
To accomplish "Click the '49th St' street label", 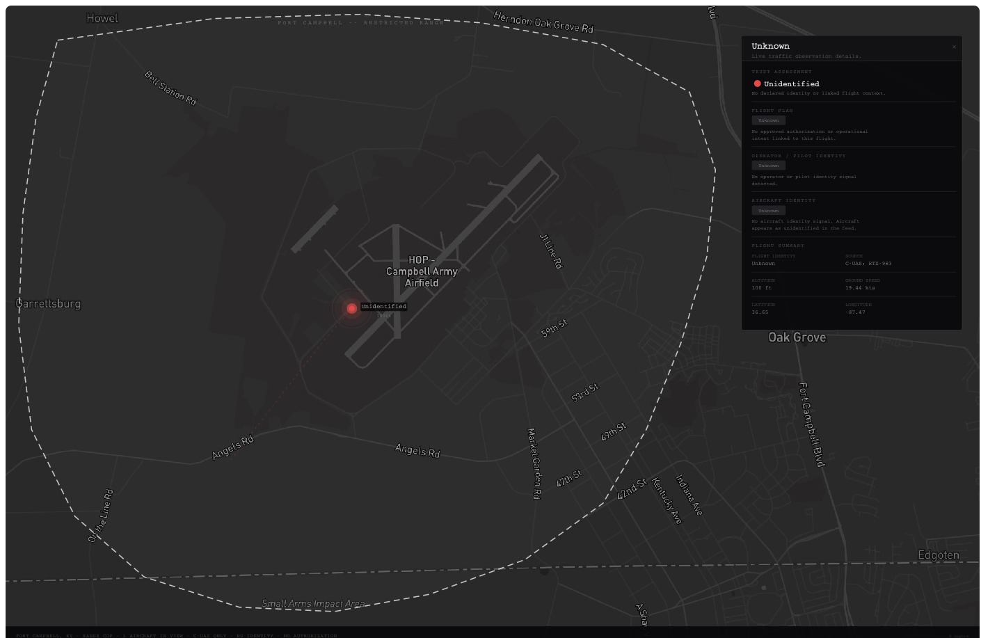I will pyautogui.click(x=613, y=432).
